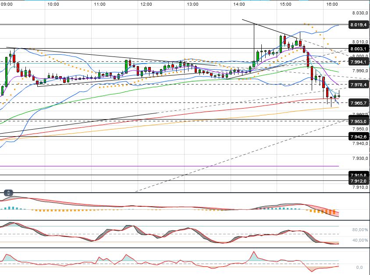Image resolution: width=370 pixels, height=275 pixels.
Task: Click the 13:00 time axis label
Action: coord(192,4)
